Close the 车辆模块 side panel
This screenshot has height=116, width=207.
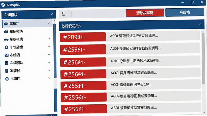pyautogui.click(x=52, y=14)
